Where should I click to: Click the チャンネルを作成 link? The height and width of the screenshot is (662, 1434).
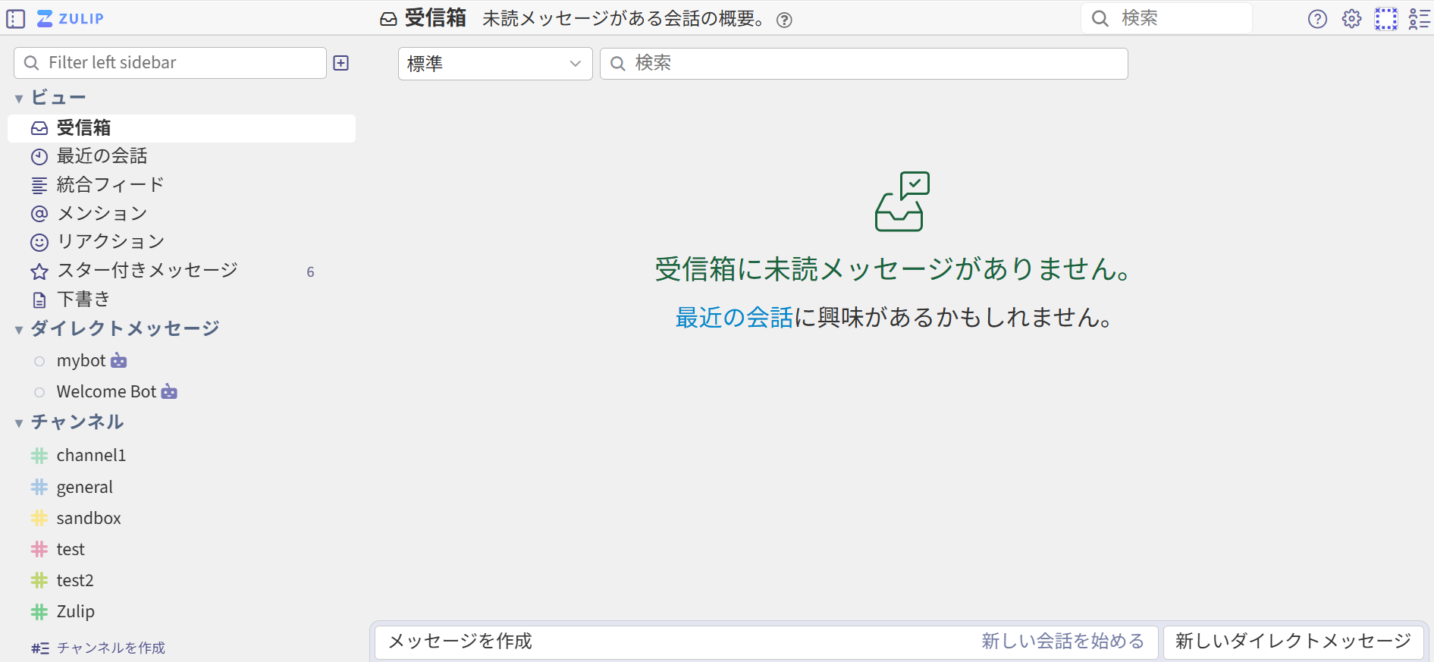(x=111, y=648)
